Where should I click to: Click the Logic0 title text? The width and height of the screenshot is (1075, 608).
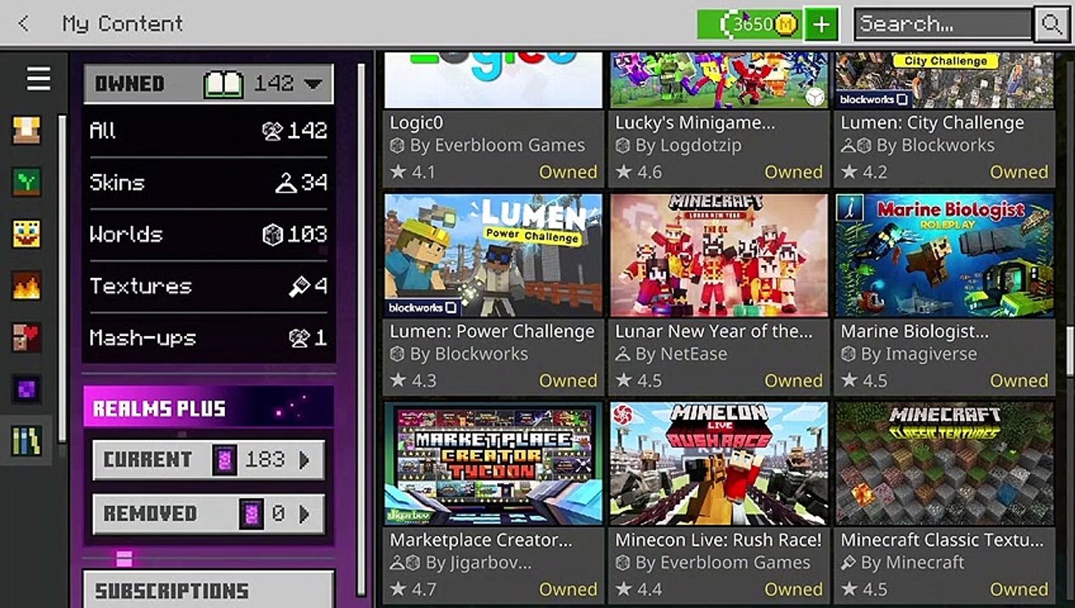click(416, 122)
